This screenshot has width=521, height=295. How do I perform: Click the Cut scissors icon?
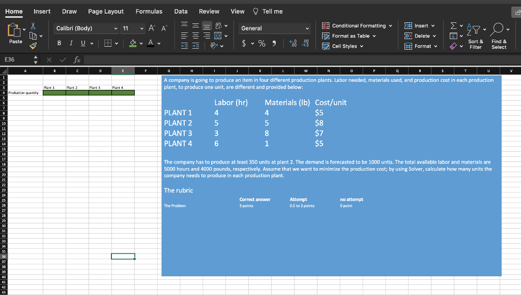[x=33, y=25]
